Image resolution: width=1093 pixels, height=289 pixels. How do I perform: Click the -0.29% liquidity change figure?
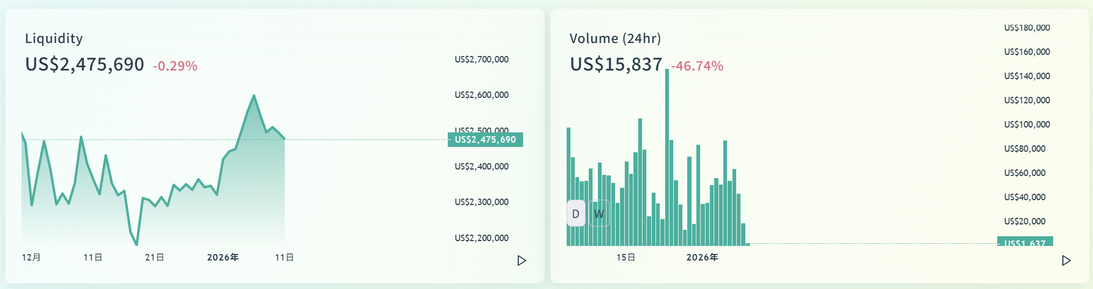[175, 66]
